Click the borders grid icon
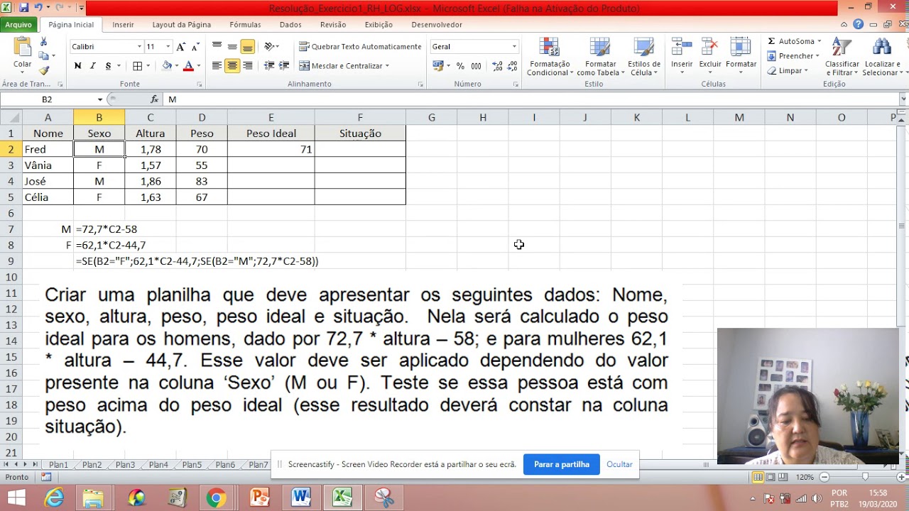The width and height of the screenshot is (909, 511). [137, 66]
